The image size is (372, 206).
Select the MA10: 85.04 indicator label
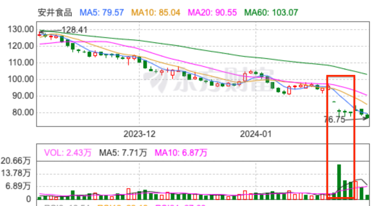[x=156, y=12]
